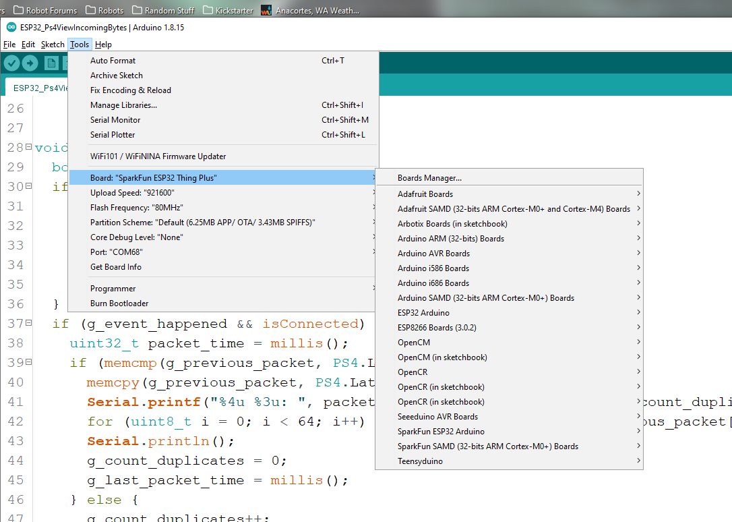
Task: Collapse code fold at line 39
Action: pyautogui.click(x=28, y=362)
